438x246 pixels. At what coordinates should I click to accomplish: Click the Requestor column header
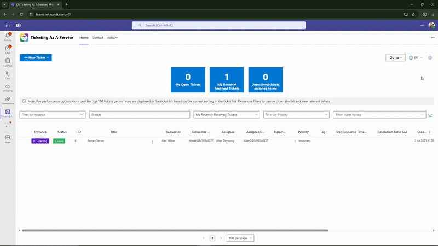click(173, 132)
